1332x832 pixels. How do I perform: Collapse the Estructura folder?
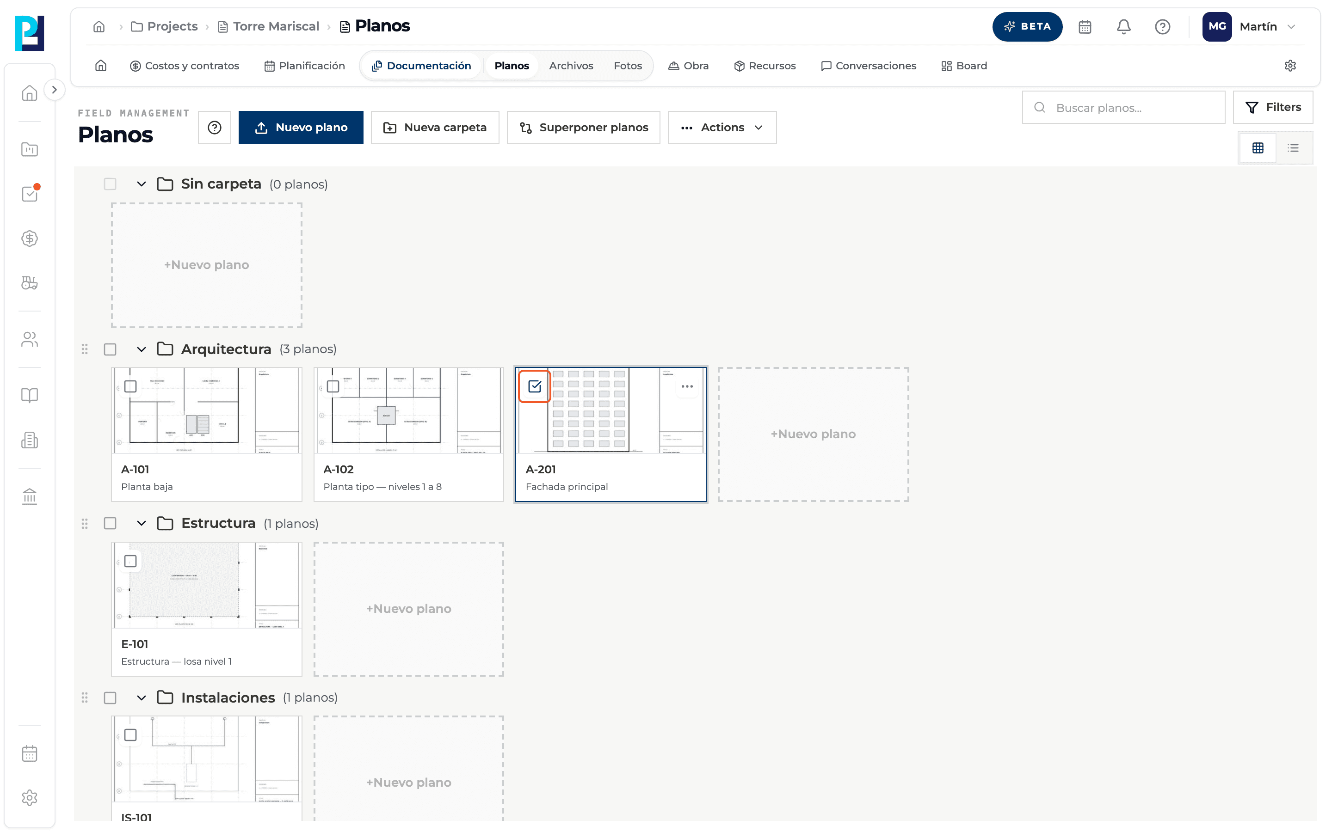coord(142,523)
